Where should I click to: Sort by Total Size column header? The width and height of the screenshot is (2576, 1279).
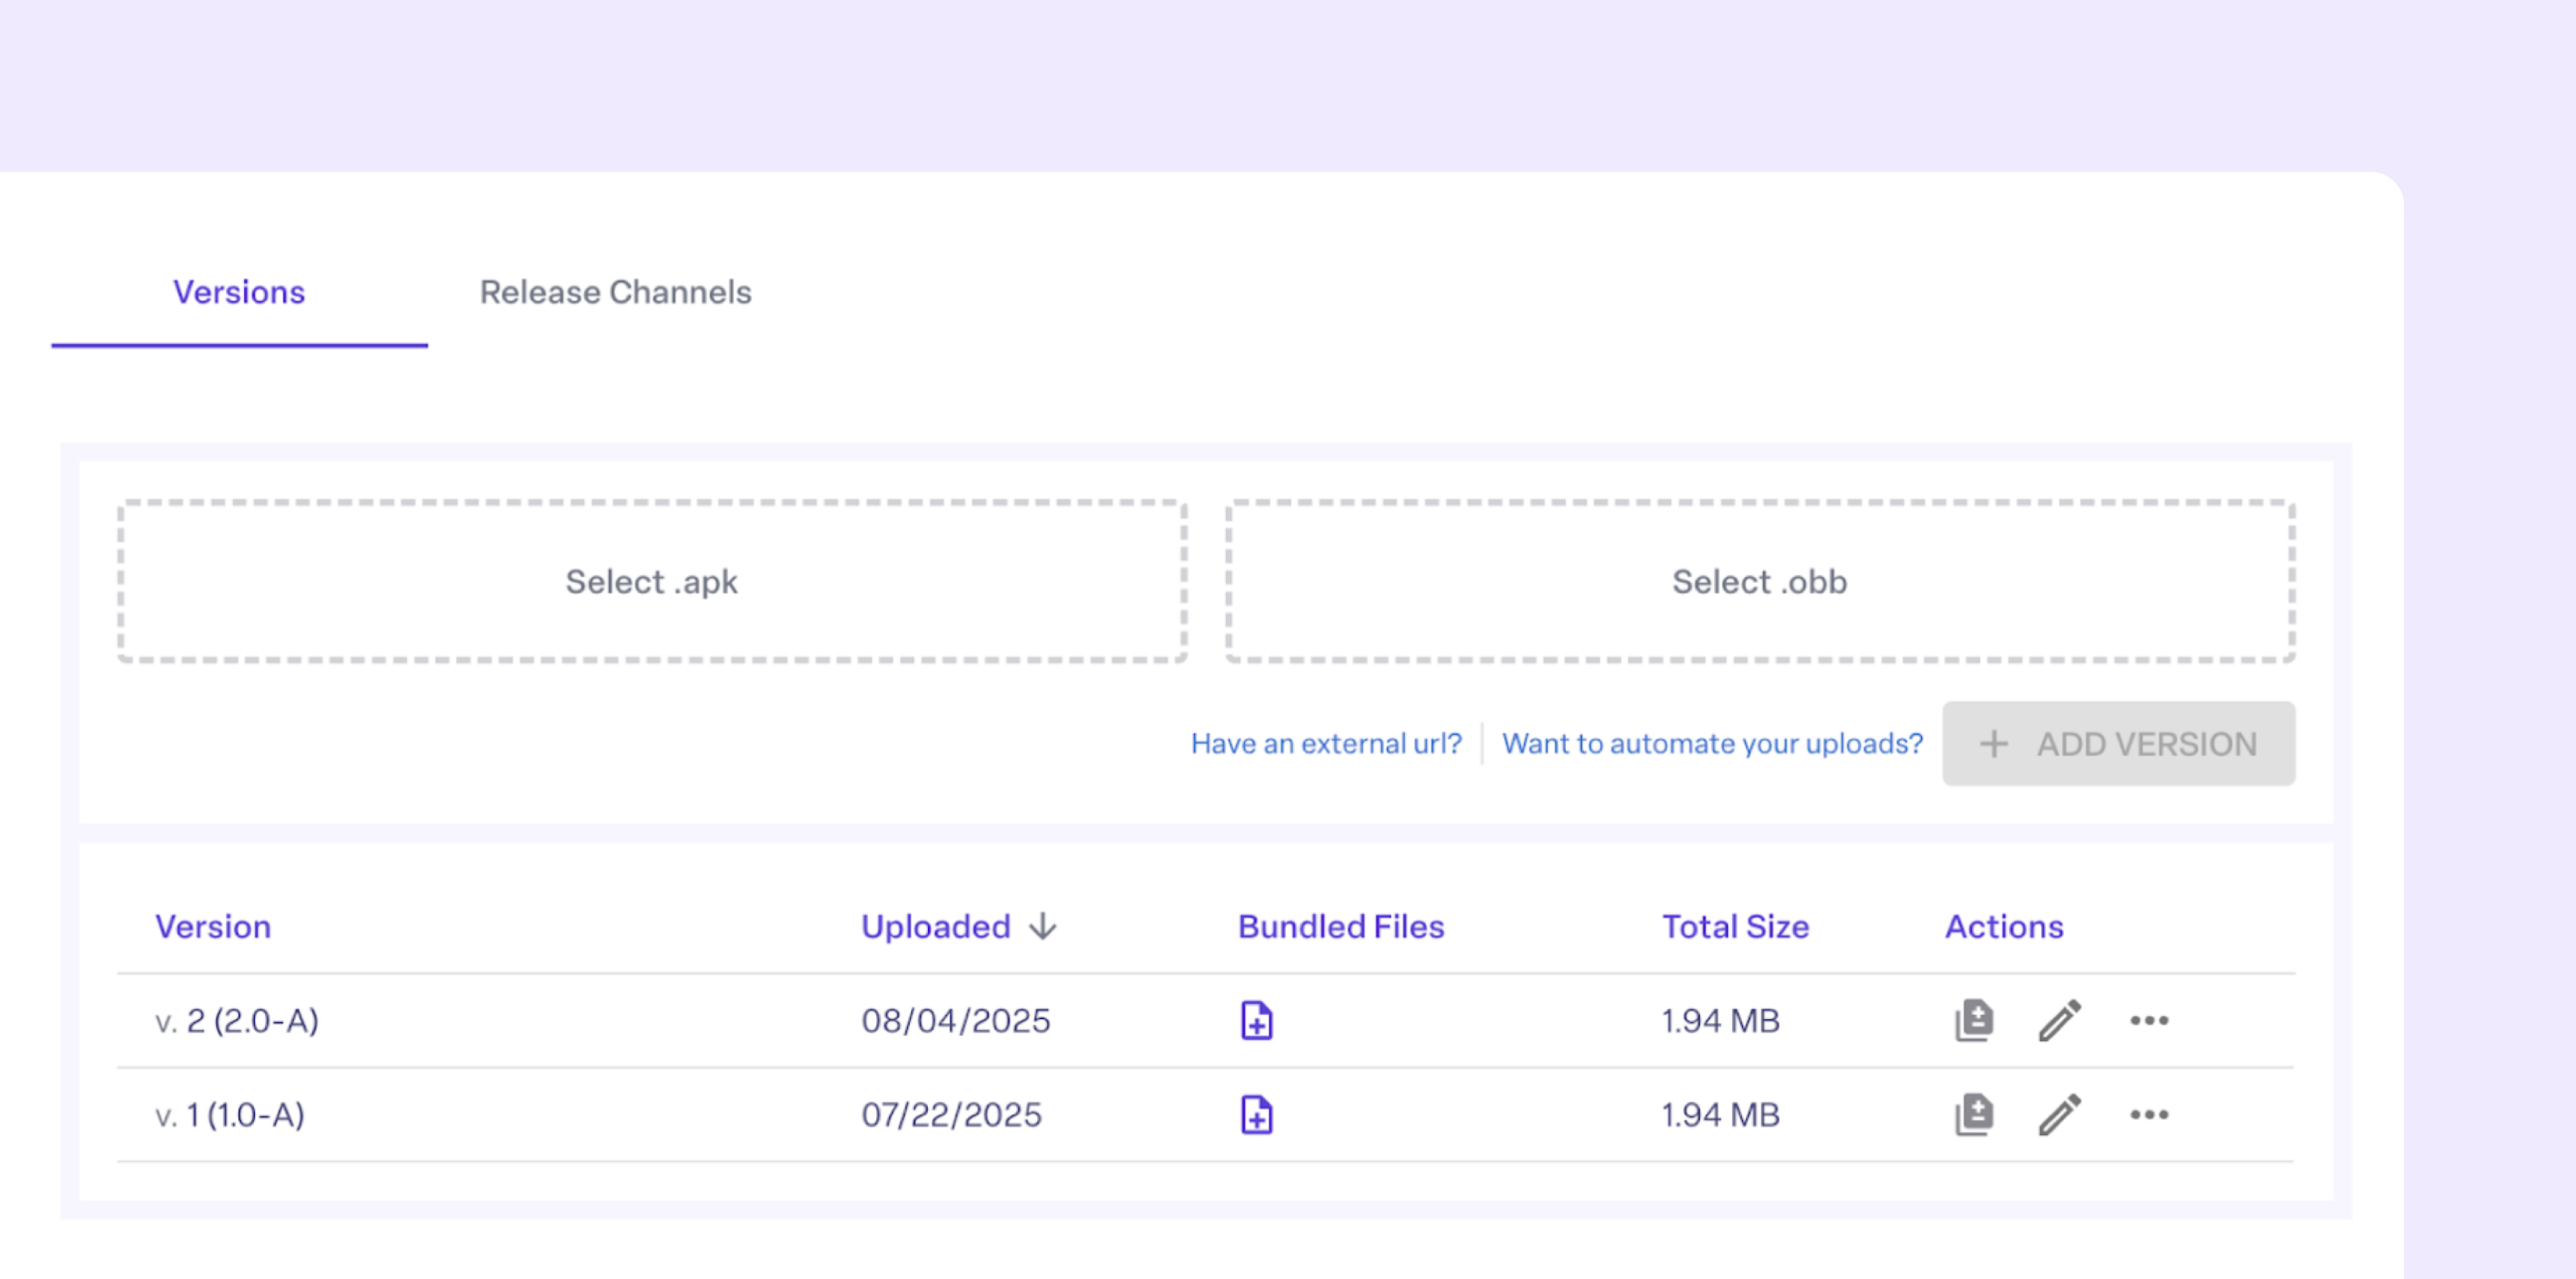point(1735,926)
